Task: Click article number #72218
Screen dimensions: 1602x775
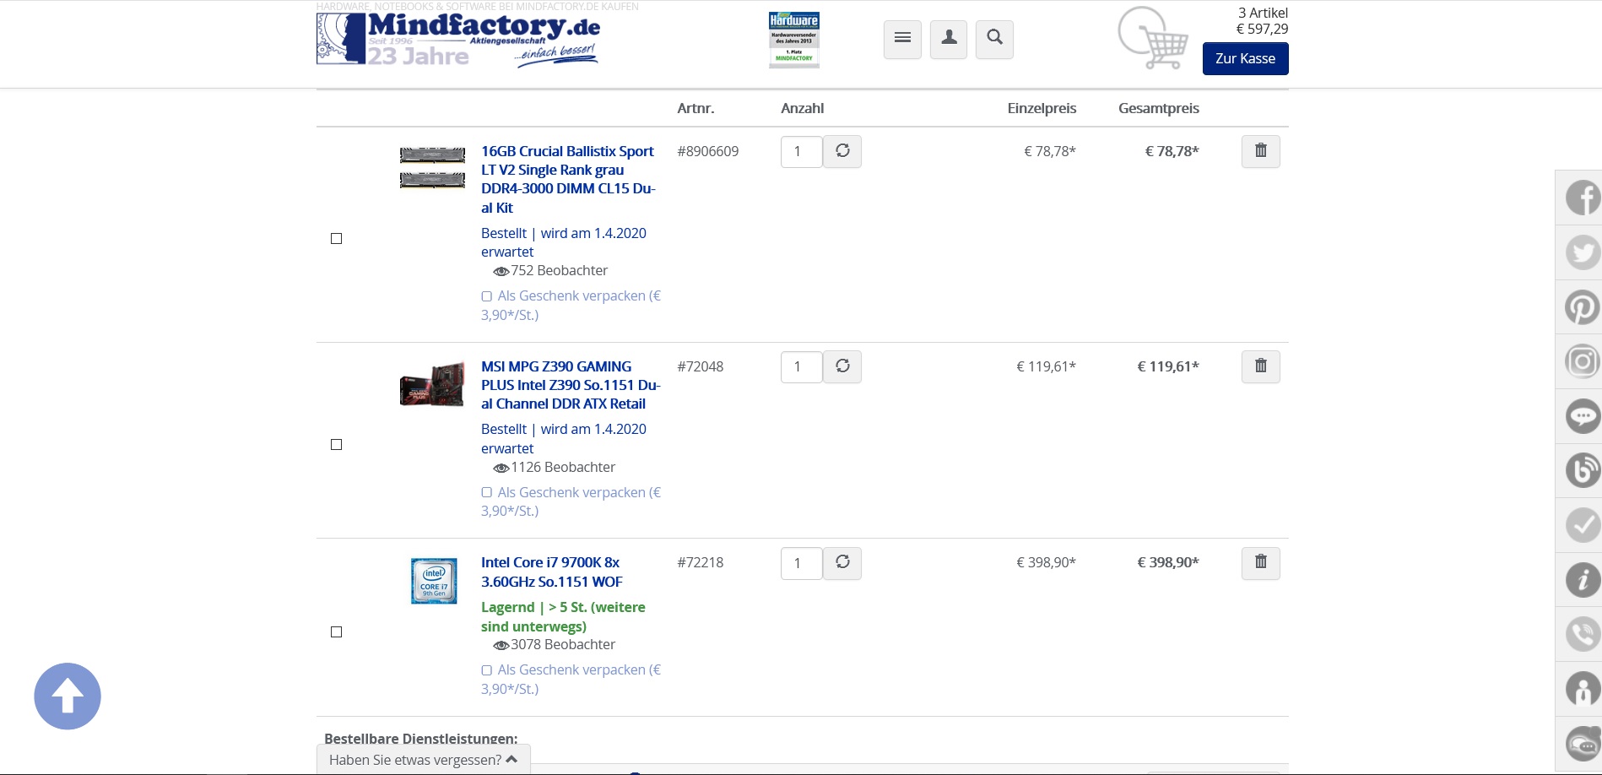Action: 700,562
